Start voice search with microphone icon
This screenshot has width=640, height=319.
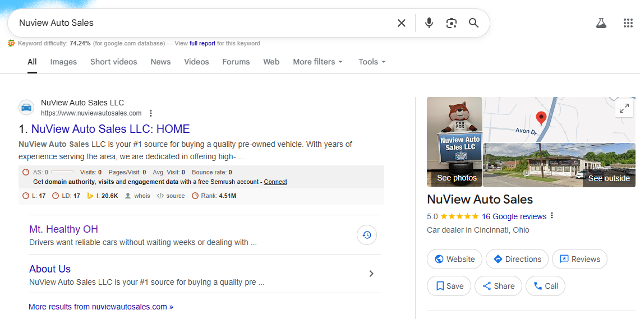(429, 23)
